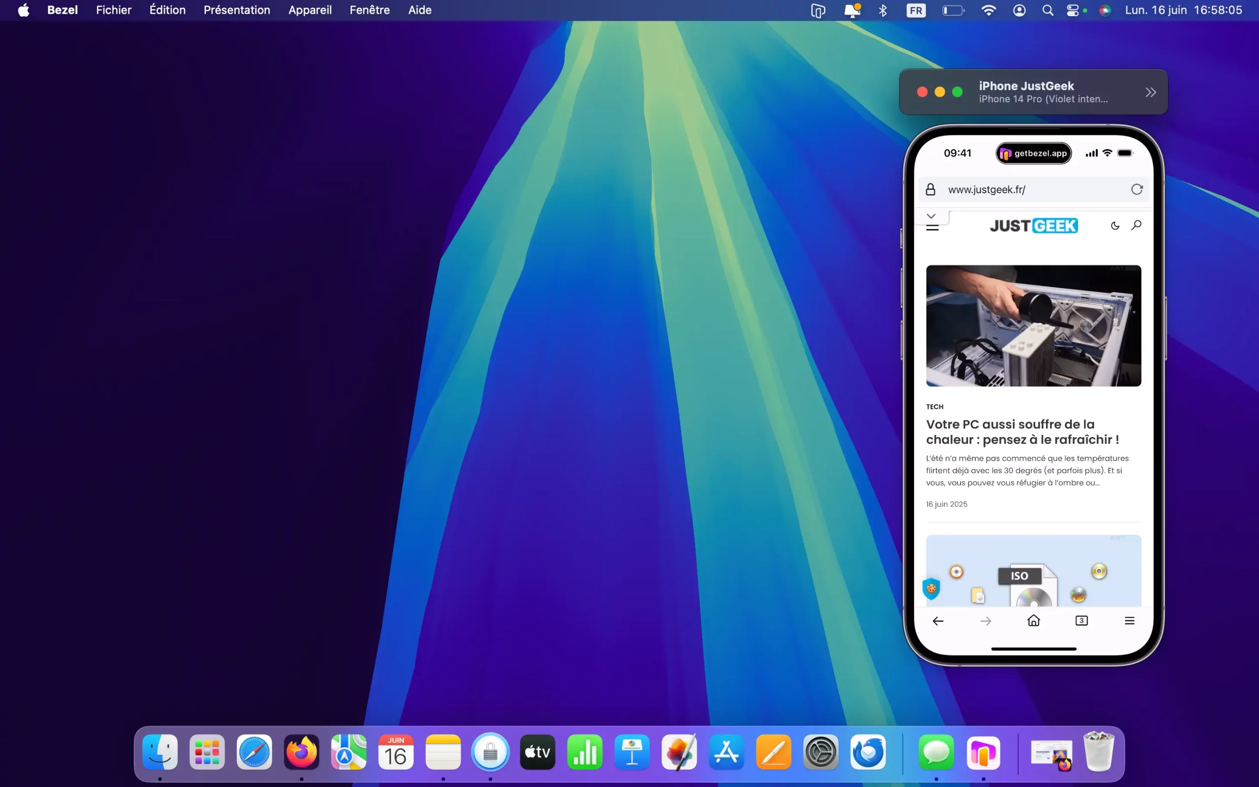Open Launchpad from the Dock
The width and height of the screenshot is (1259, 787).
207,752
